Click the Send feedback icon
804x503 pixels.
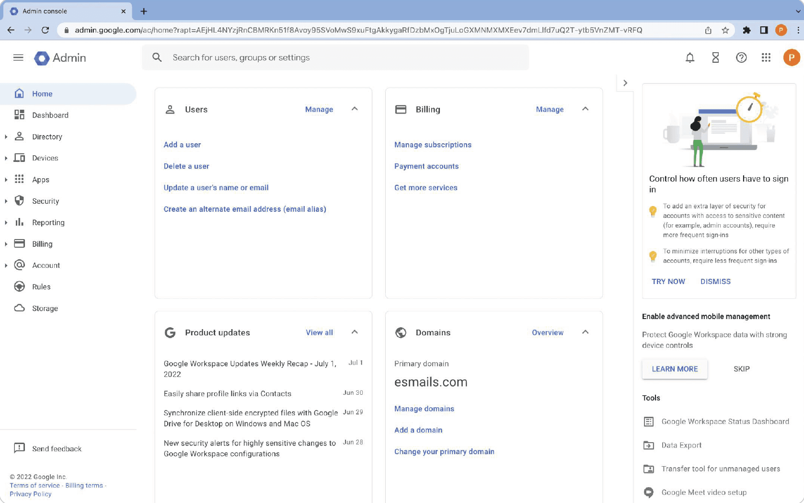[19, 448]
